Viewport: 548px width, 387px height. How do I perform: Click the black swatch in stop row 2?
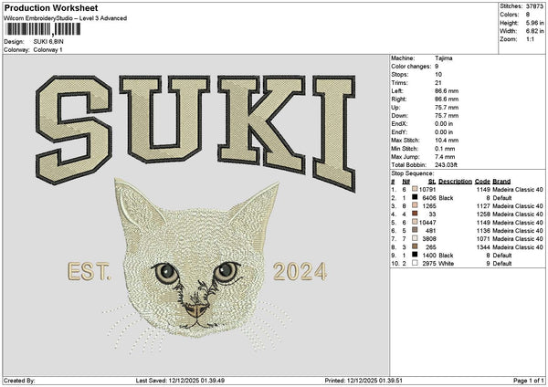coord(415,197)
